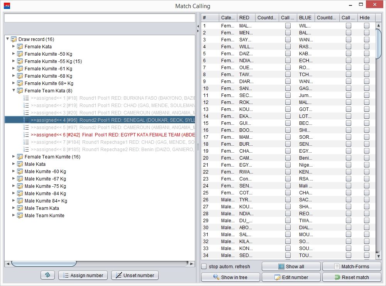Viewport: 386px width, 286px height.
Task: Expand the Female Team Kumite (16) node
Action: 14,157
